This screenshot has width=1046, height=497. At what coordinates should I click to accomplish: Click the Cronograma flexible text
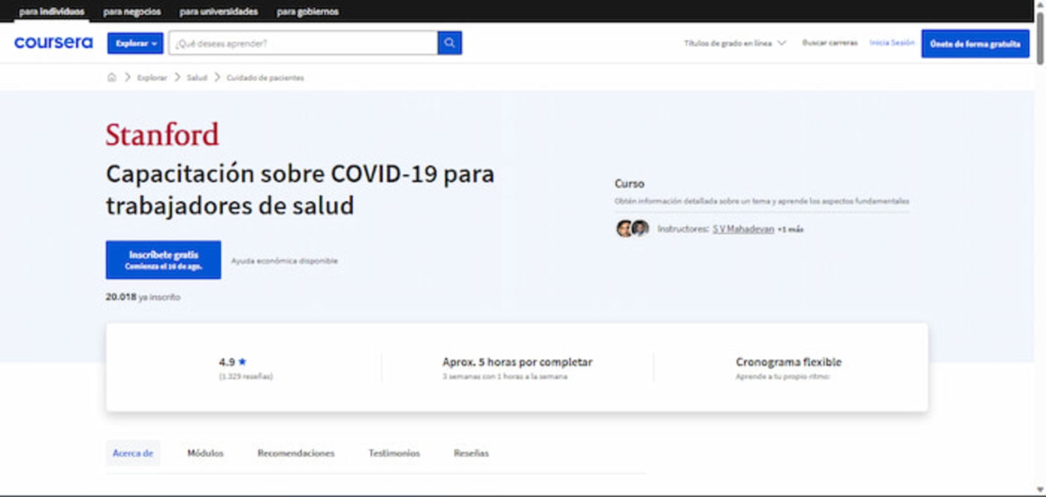point(788,362)
